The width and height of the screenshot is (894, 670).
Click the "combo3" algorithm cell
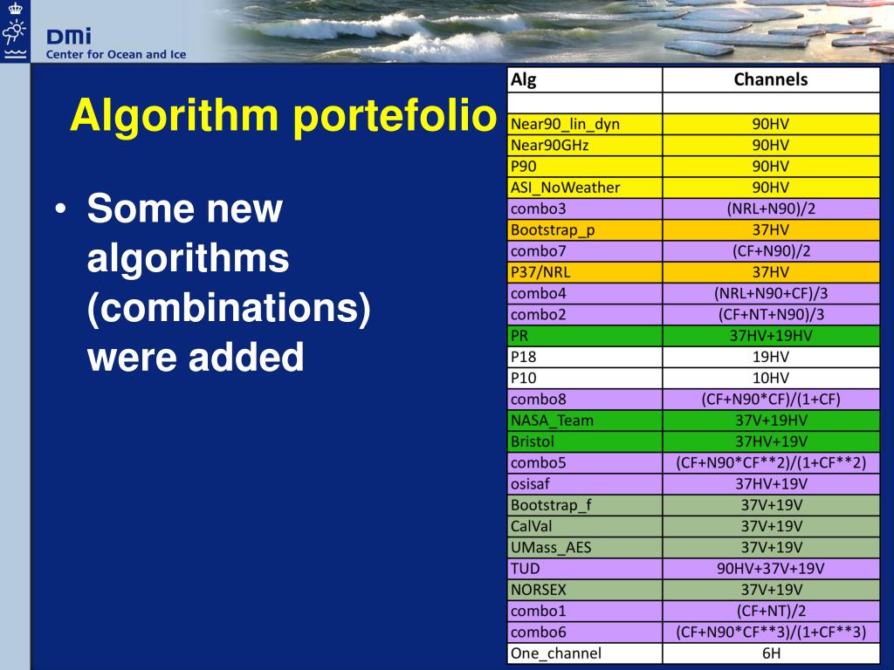(585, 209)
